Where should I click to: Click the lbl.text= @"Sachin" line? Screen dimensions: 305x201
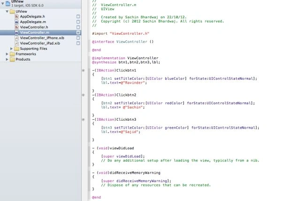[x=123, y=108]
